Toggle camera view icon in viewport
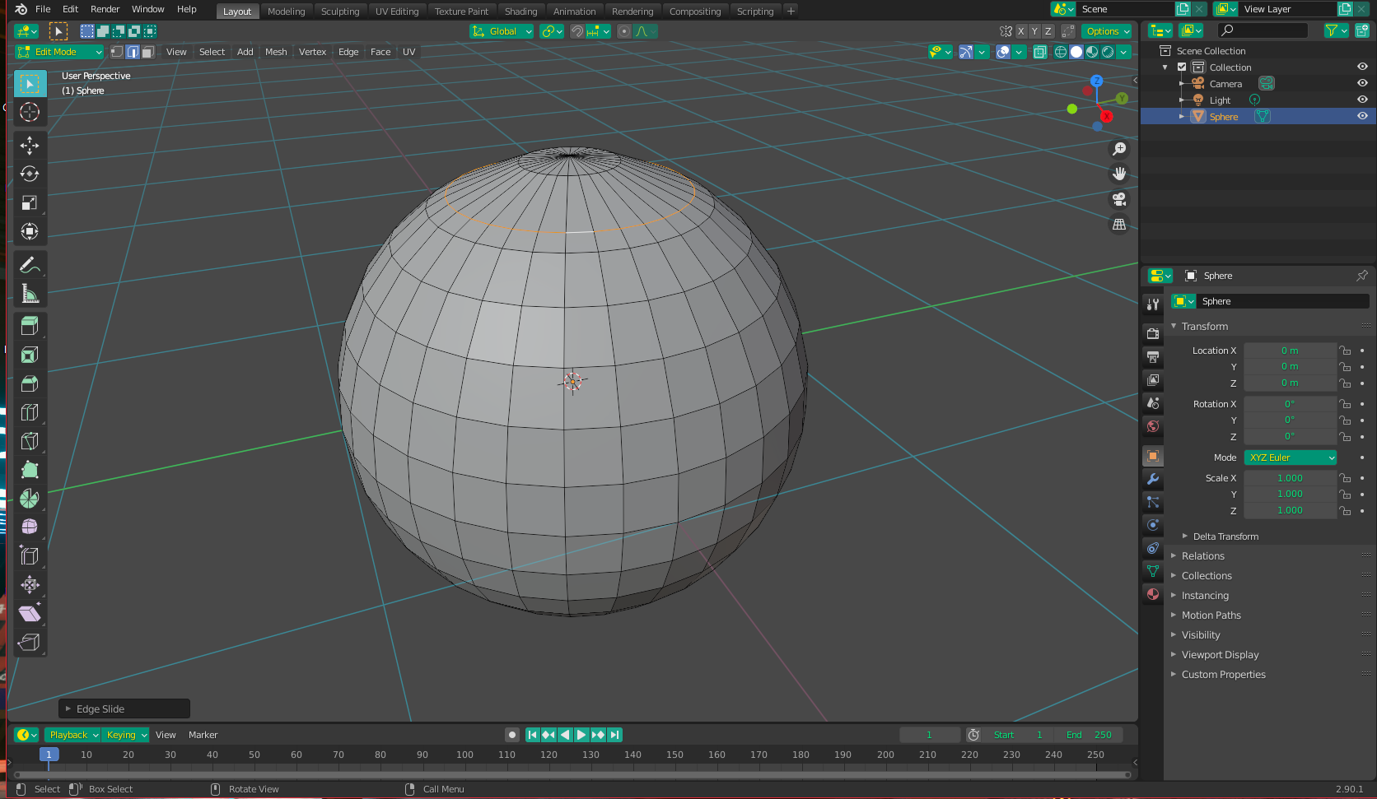This screenshot has height=799, width=1377. point(1119,199)
